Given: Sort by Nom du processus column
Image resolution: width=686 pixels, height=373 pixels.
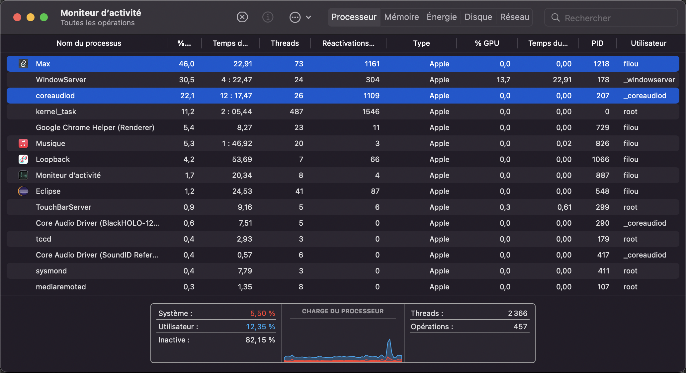Looking at the screenshot, I should (x=89, y=43).
